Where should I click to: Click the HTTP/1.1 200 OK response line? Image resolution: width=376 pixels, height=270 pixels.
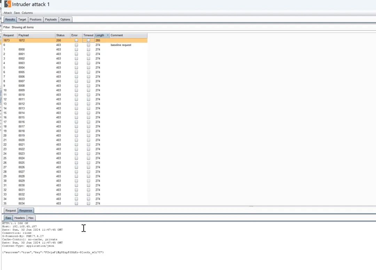click(x=15, y=223)
